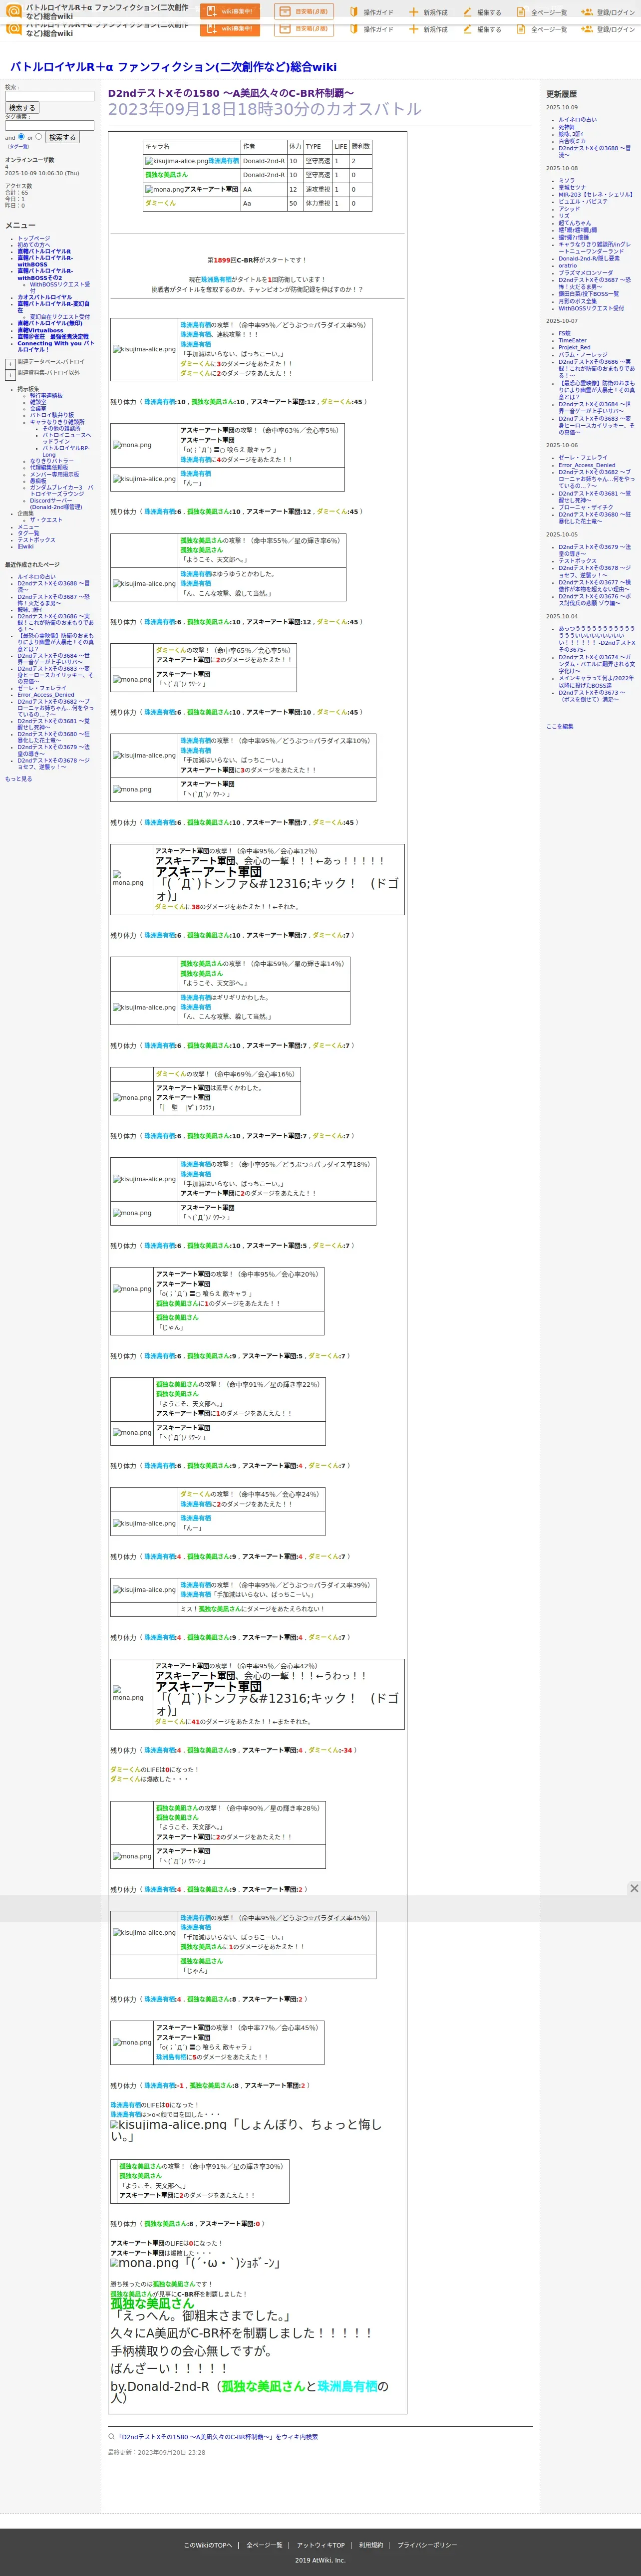Close the bottom overlay banner with X
This screenshot has height=2576, width=641.
pyautogui.click(x=633, y=1888)
